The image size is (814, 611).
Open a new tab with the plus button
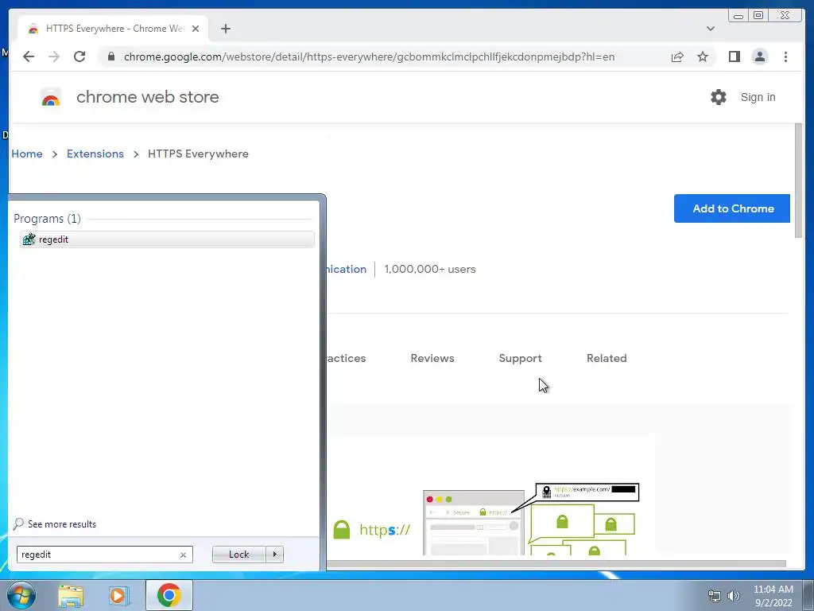coord(225,29)
